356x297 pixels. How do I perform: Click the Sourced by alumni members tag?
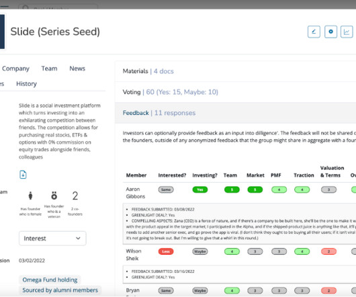click(60, 290)
